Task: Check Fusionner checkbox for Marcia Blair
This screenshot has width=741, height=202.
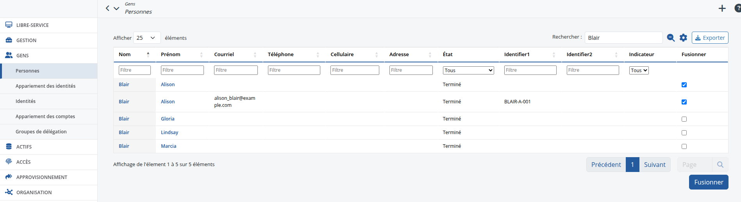Action: (684, 146)
